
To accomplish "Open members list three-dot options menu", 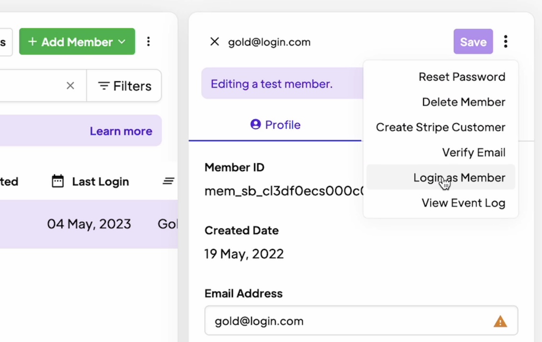I will pyautogui.click(x=148, y=42).
